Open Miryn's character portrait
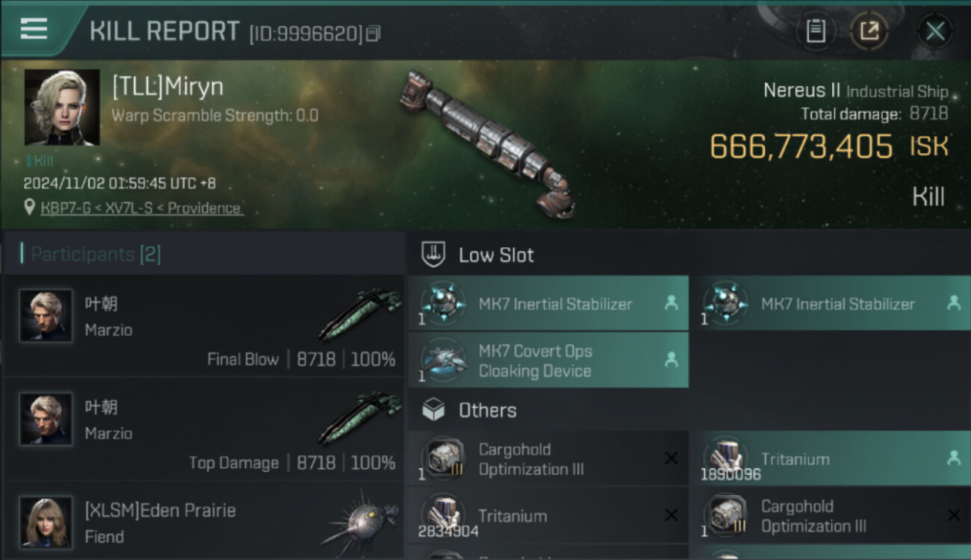971x560 pixels. [x=62, y=107]
